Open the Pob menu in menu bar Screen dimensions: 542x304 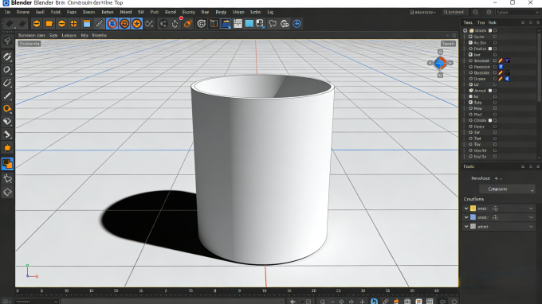click(x=154, y=12)
